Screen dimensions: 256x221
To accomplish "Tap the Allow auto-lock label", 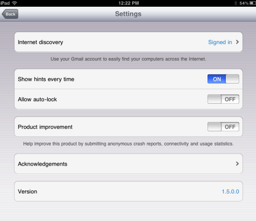I will [x=37, y=99].
